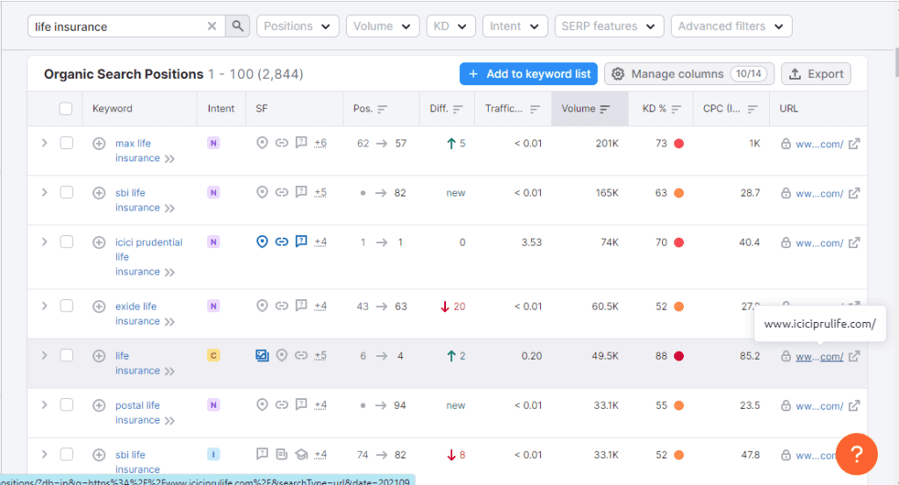Screen dimensions: 899x485
Task: Open the Positions filter dropdown
Action: (298, 26)
